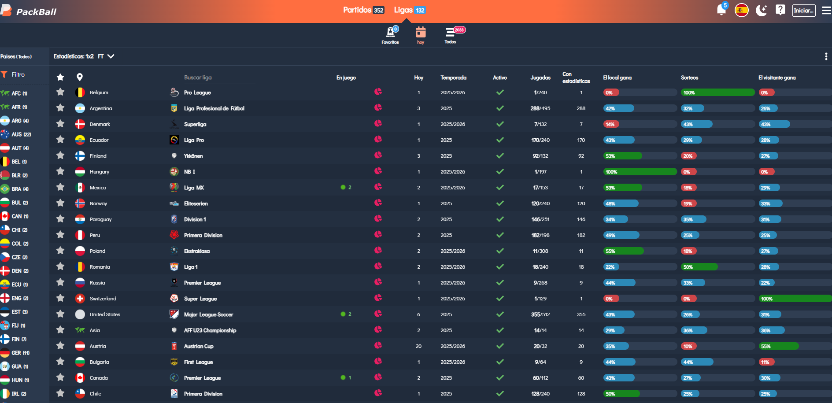The image size is (832, 403).
Task: Open the Favoritos tab
Action: (x=390, y=35)
